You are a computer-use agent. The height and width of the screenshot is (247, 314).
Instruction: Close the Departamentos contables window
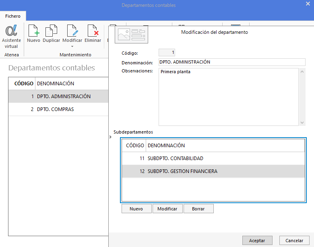click(308, 4)
